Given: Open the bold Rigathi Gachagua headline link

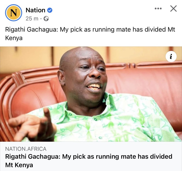Looking at the screenshot, I should [89, 161].
